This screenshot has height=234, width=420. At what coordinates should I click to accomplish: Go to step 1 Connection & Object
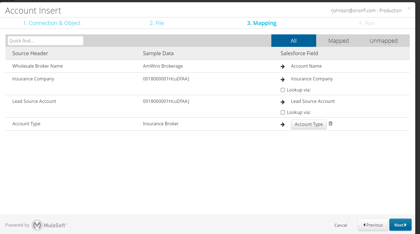52,23
